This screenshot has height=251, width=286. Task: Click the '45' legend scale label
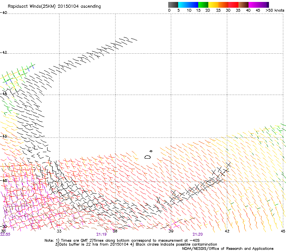tap(258, 10)
